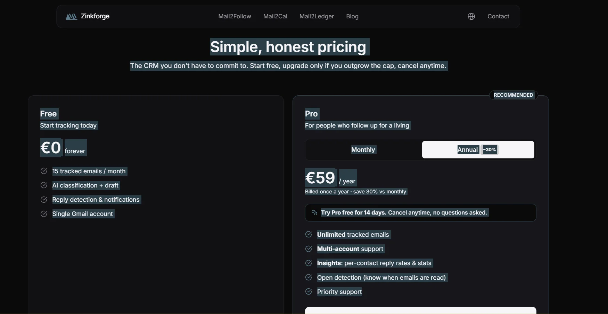The image size is (608, 314).
Task: Click the Zinkforge logo icon
Action: click(x=71, y=16)
